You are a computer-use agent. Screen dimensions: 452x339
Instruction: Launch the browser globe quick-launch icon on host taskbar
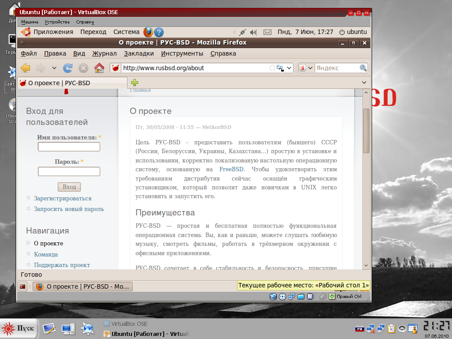[88, 328]
